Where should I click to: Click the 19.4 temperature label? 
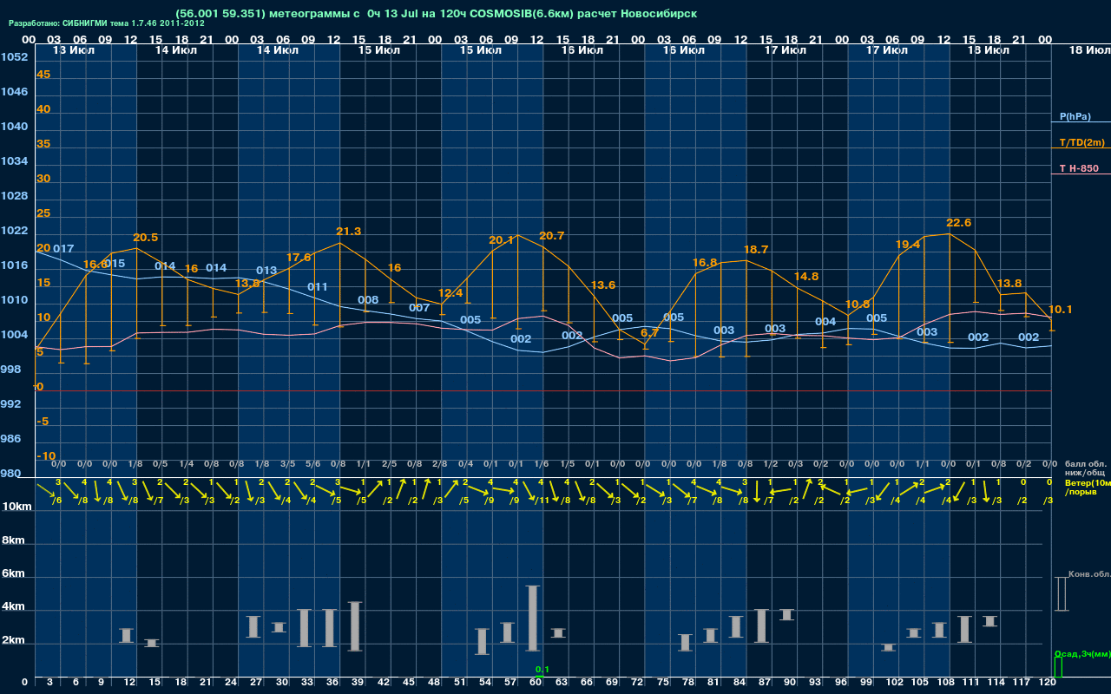[x=908, y=245]
